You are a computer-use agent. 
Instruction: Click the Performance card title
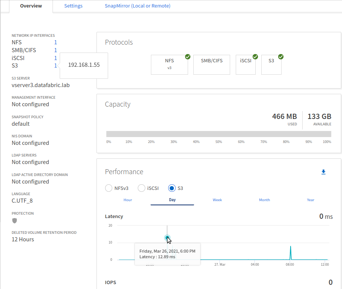[124, 172]
